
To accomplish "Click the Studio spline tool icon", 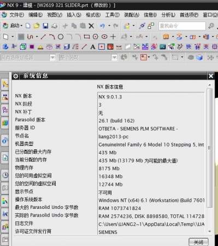I will tap(30, 37).
